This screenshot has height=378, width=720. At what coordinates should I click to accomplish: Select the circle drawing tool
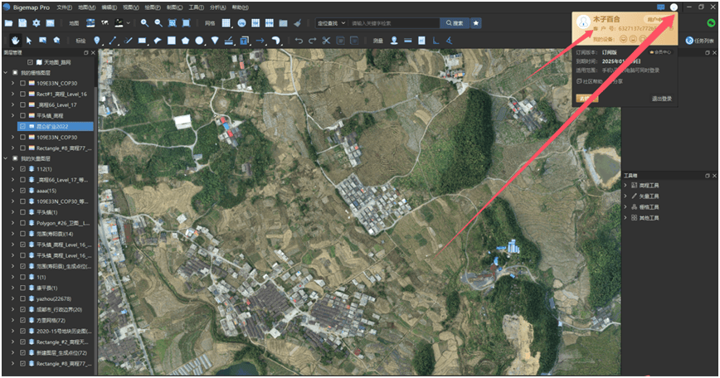click(x=199, y=41)
